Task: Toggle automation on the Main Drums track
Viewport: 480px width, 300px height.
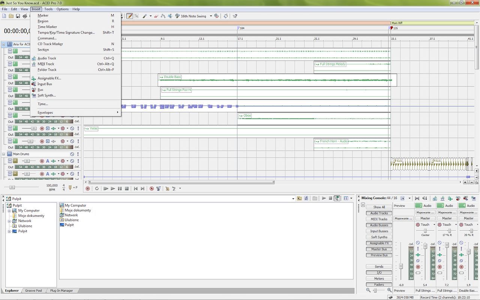Action: (x=48, y=161)
